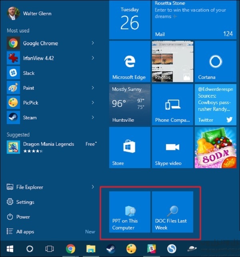Expand the IrfanView 4.42 jump list arrow

pos(93,58)
